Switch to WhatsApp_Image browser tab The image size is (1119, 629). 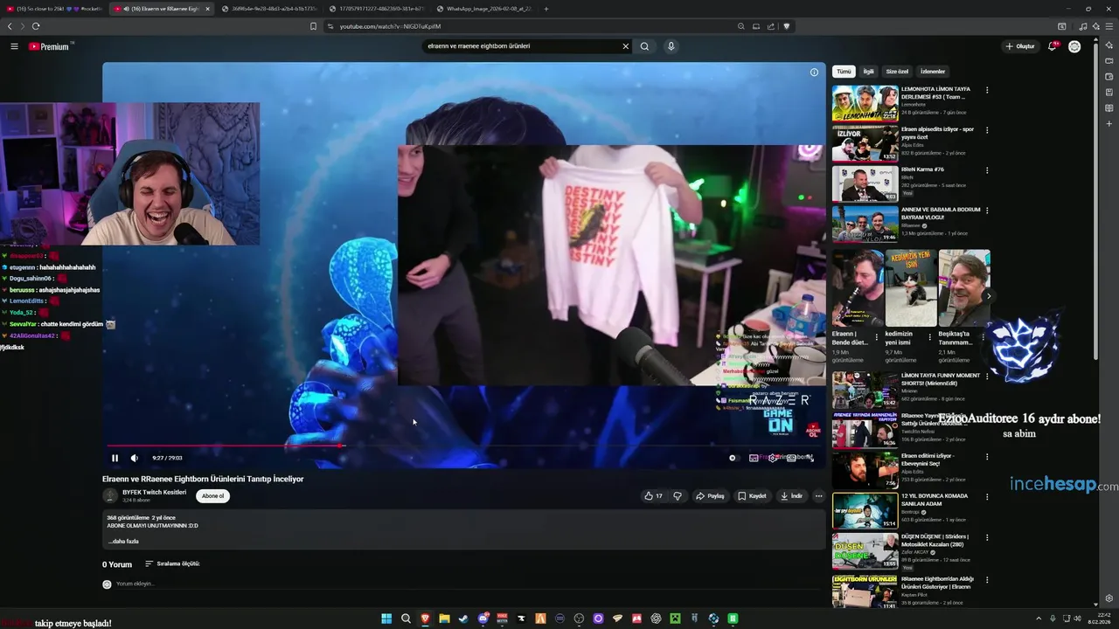click(x=483, y=9)
